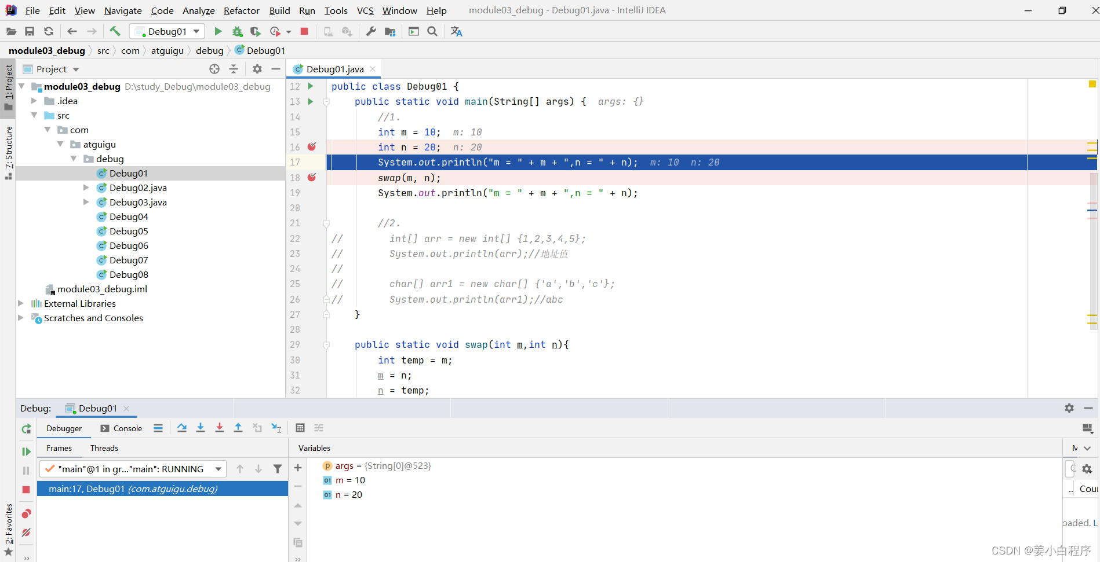Click the Build Project hammer icon

(x=115, y=31)
